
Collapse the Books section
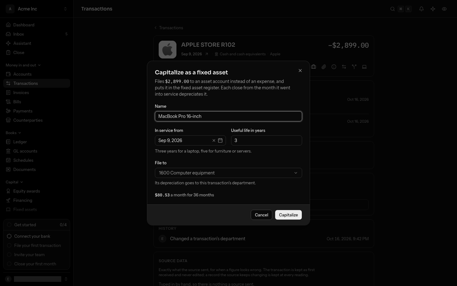(x=13, y=133)
